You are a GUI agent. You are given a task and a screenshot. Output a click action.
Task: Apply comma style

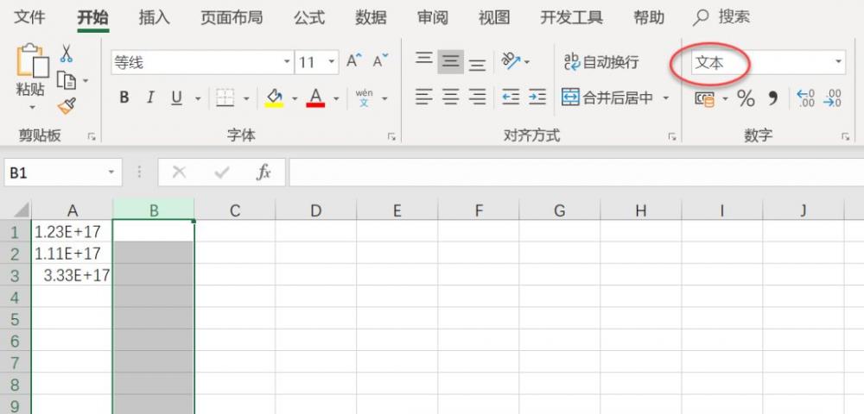click(772, 99)
